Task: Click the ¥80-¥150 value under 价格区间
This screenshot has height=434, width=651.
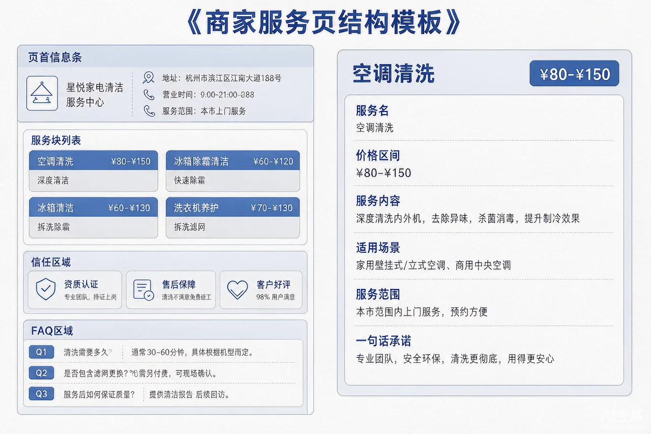Action: (x=383, y=173)
